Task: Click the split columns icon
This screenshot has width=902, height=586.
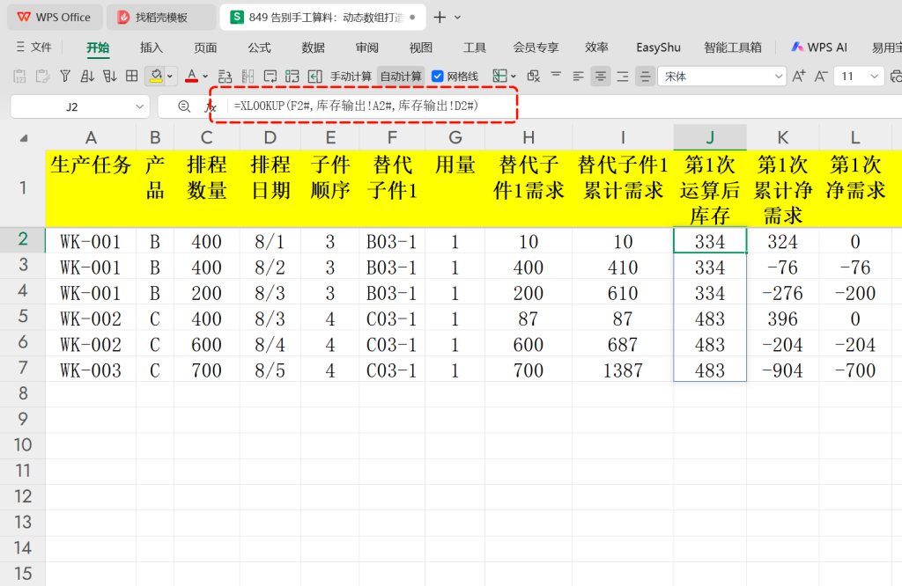Action: pyautogui.click(x=248, y=77)
